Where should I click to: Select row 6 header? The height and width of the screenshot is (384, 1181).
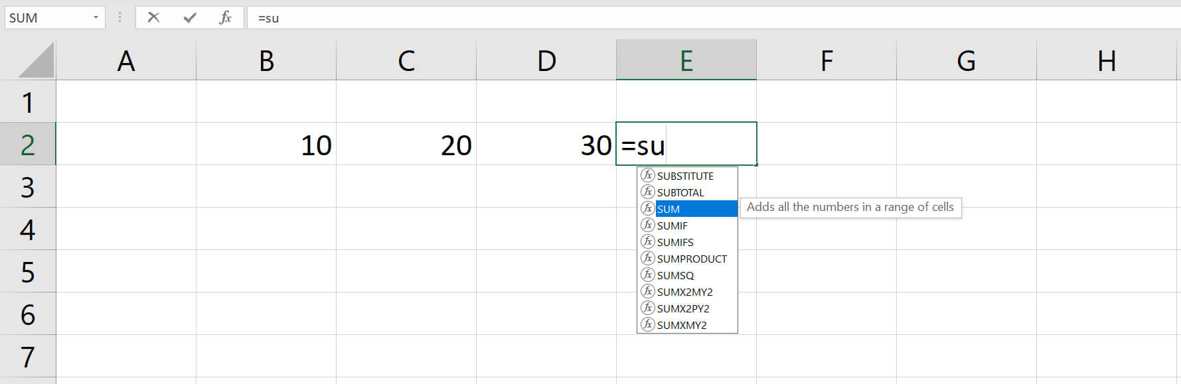pos(28,314)
